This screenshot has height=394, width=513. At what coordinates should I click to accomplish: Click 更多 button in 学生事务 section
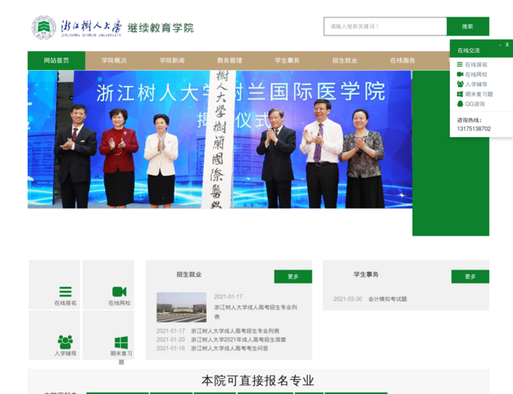coord(470,277)
